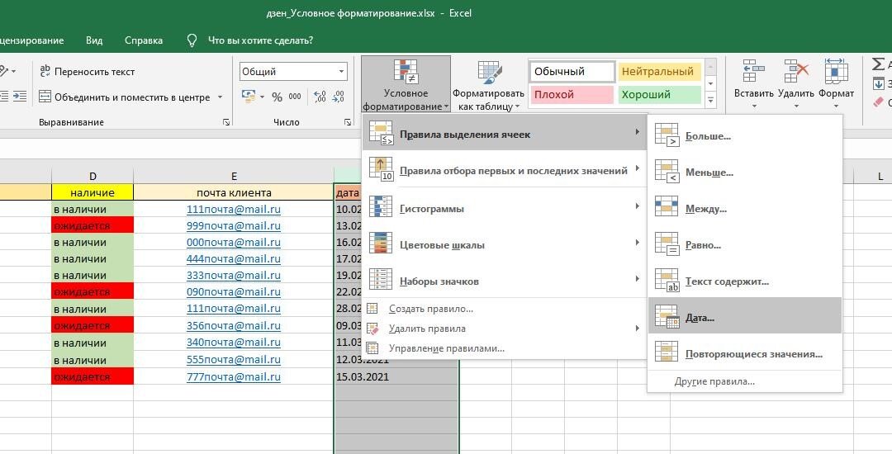Open link 777почта@mail.ru
The width and height of the screenshot is (892, 454).
click(233, 376)
